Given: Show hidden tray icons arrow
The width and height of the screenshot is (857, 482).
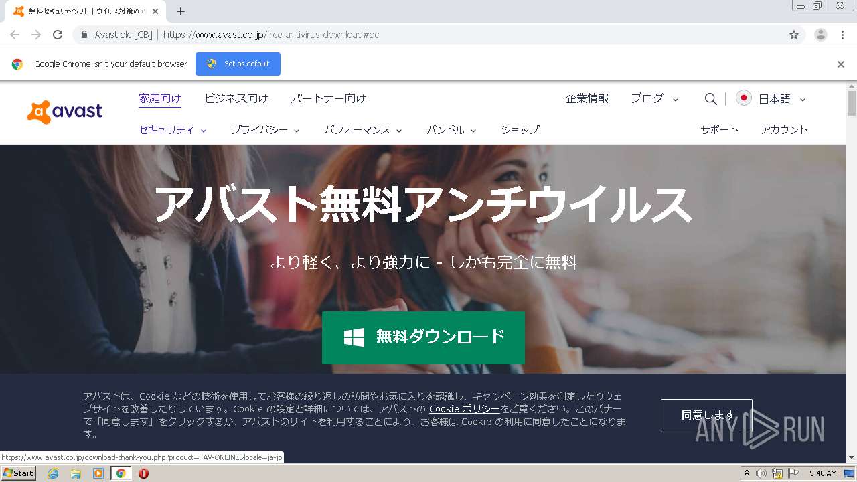Looking at the screenshot, I should pos(747,473).
